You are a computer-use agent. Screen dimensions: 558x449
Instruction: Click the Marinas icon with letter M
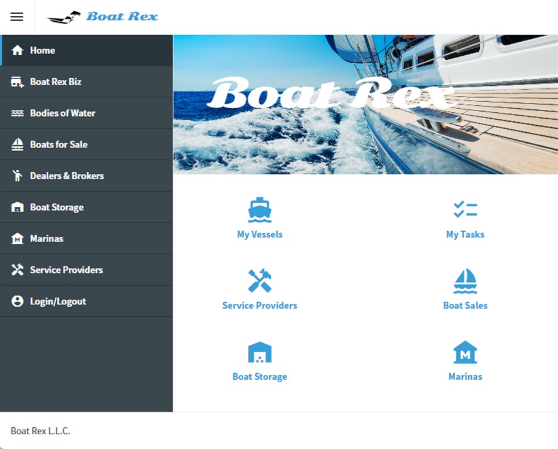pyautogui.click(x=465, y=351)
